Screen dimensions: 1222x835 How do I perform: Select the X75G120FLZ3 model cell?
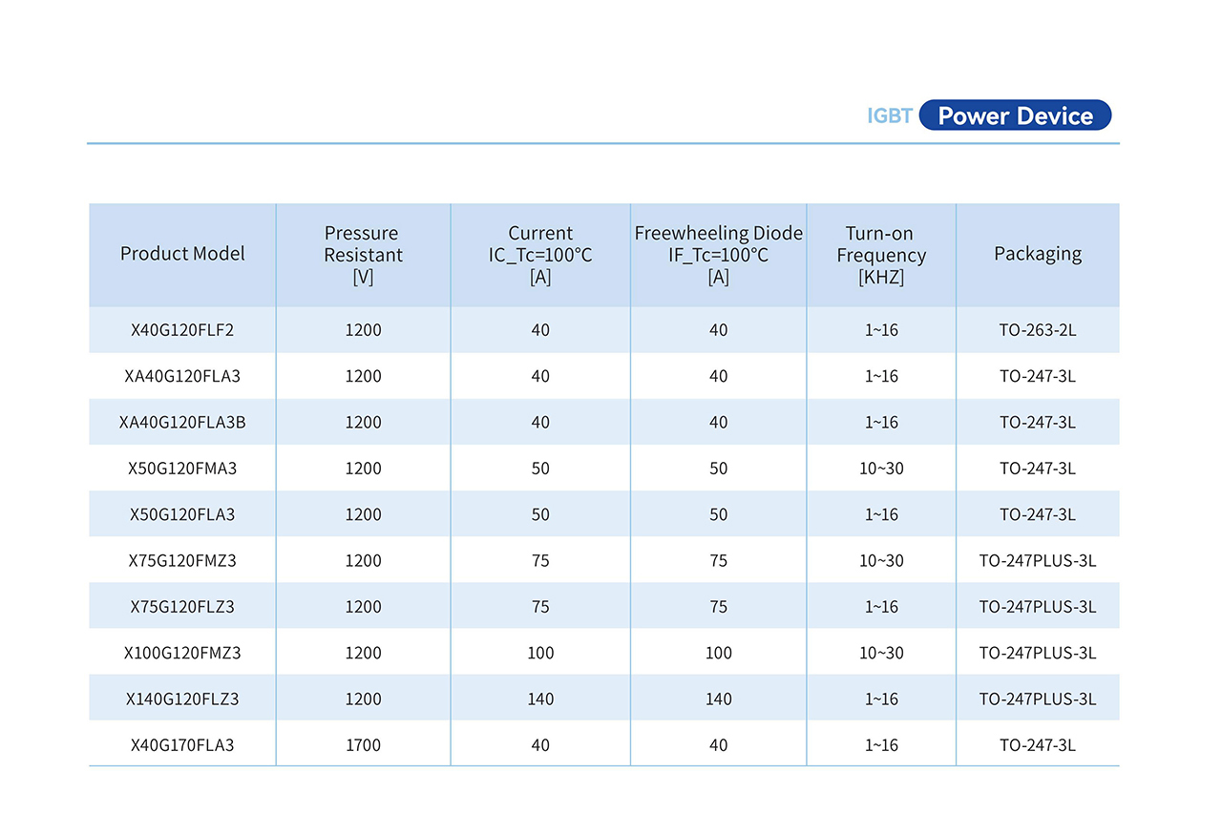[x=182, y=607]
